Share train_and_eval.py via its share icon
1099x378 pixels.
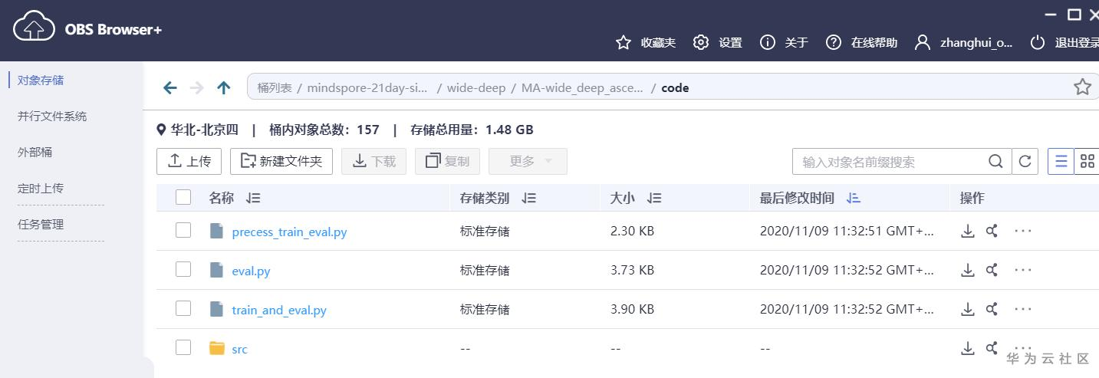click(x=992, y=310)
